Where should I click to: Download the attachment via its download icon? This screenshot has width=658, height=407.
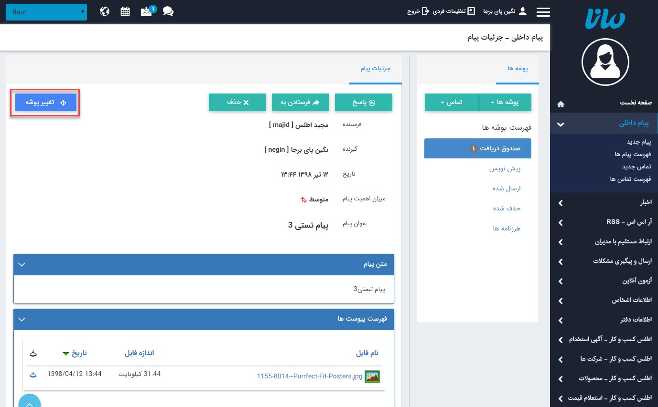click(32, 375)
